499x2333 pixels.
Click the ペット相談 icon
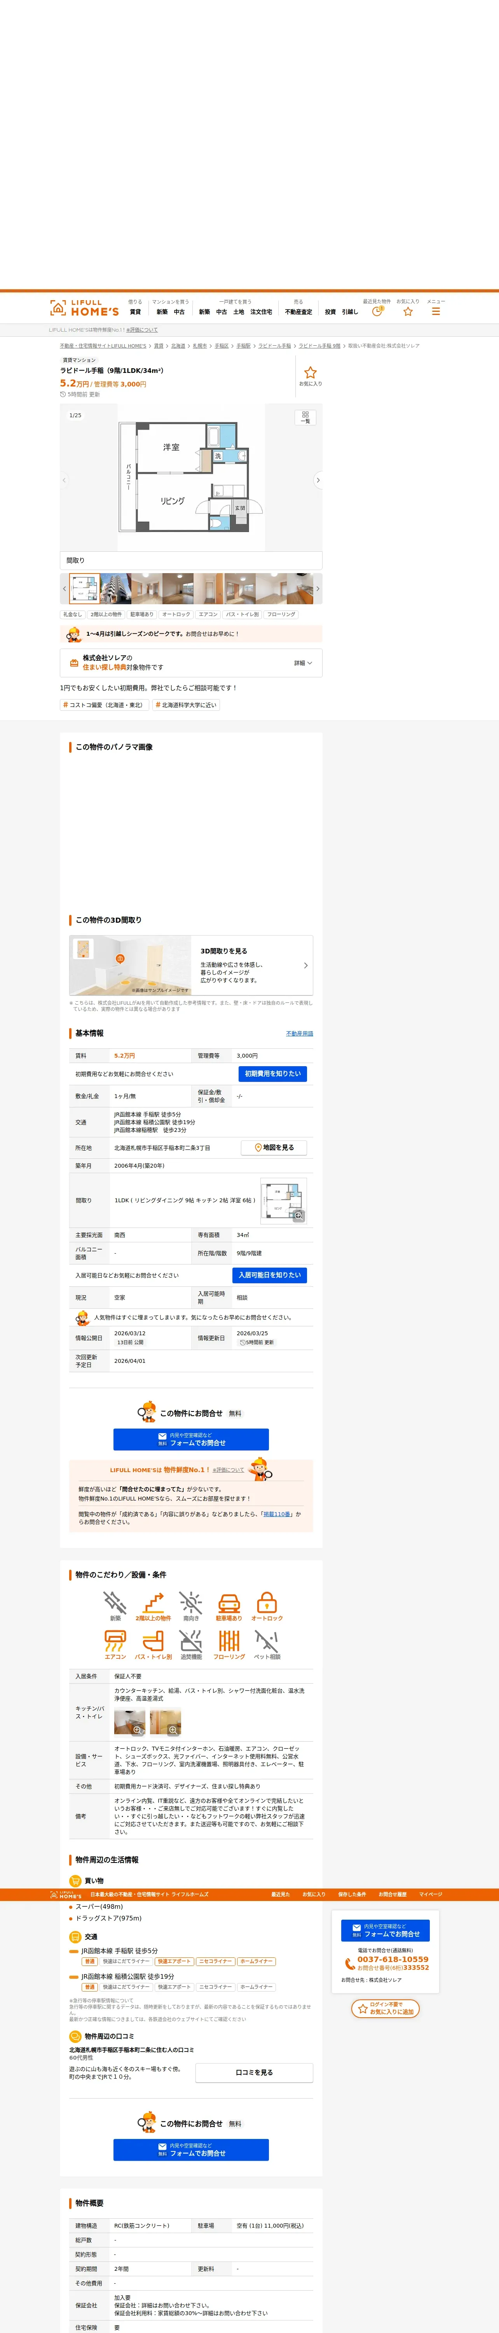267,1641
